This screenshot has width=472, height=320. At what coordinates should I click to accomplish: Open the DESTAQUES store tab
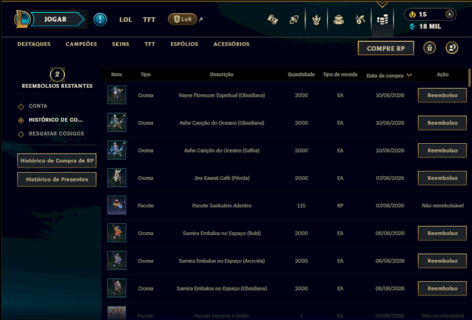point(34,44)
